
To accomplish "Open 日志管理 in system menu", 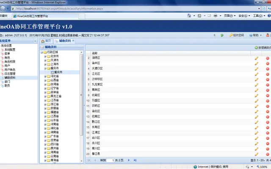I will click(10, 74).
